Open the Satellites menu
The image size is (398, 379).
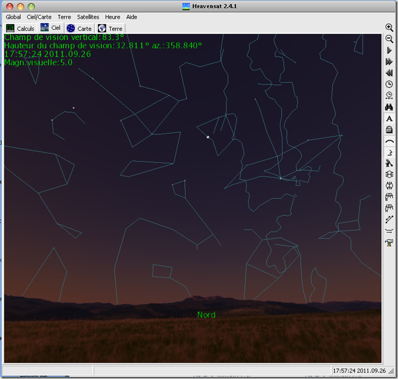[x=88, y=17]
